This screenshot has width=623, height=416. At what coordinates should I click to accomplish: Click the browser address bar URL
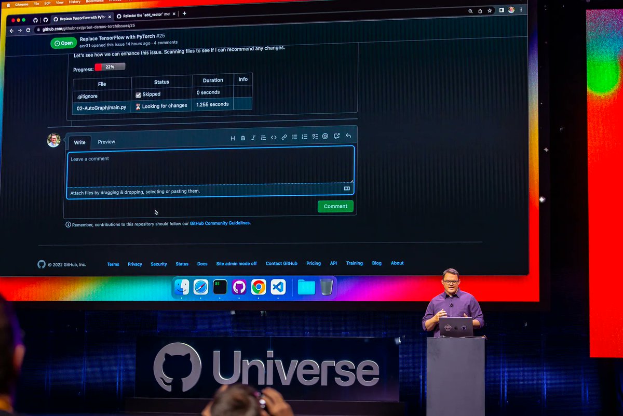point(89,29)
